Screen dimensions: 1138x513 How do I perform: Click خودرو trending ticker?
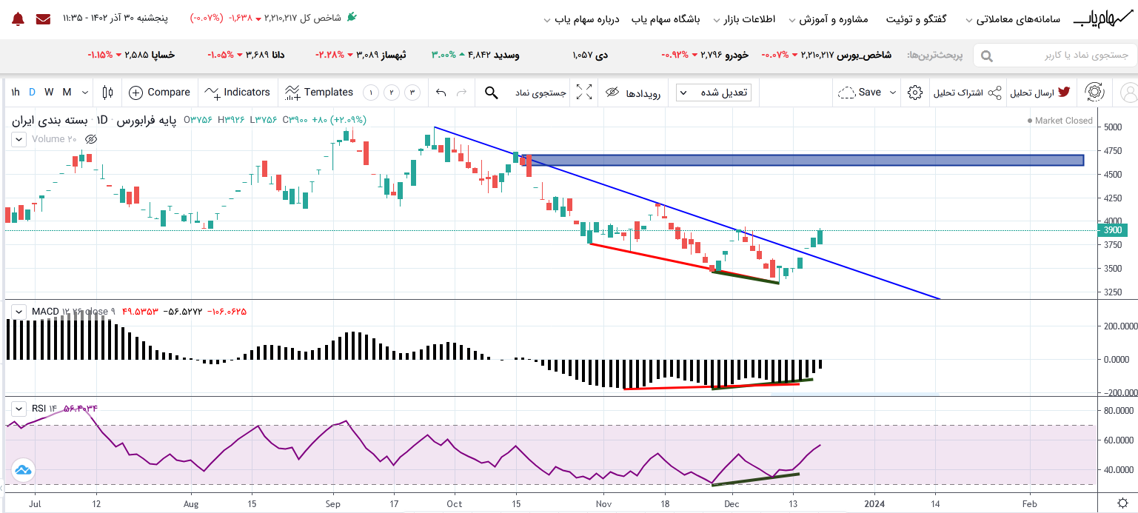pyautogui.click(x=704, y=55)
